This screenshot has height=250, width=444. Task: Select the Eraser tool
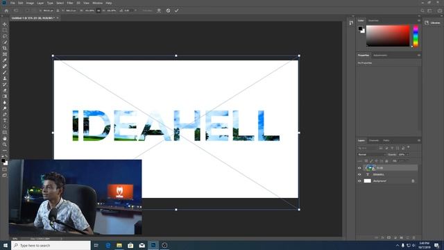tap(5, 90)
